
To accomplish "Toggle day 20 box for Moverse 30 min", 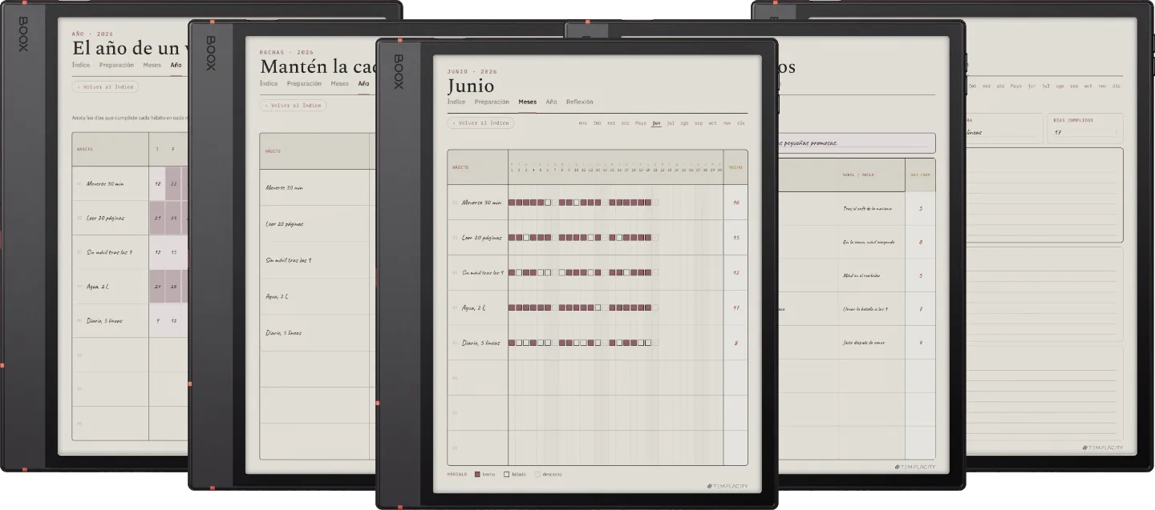I will [648, 203].
